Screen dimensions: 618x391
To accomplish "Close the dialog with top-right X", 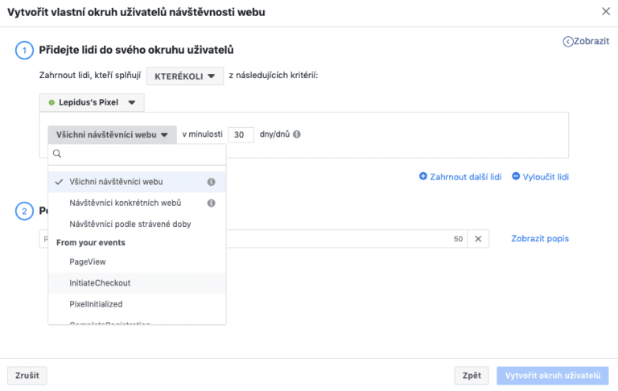I will point(605,11).
